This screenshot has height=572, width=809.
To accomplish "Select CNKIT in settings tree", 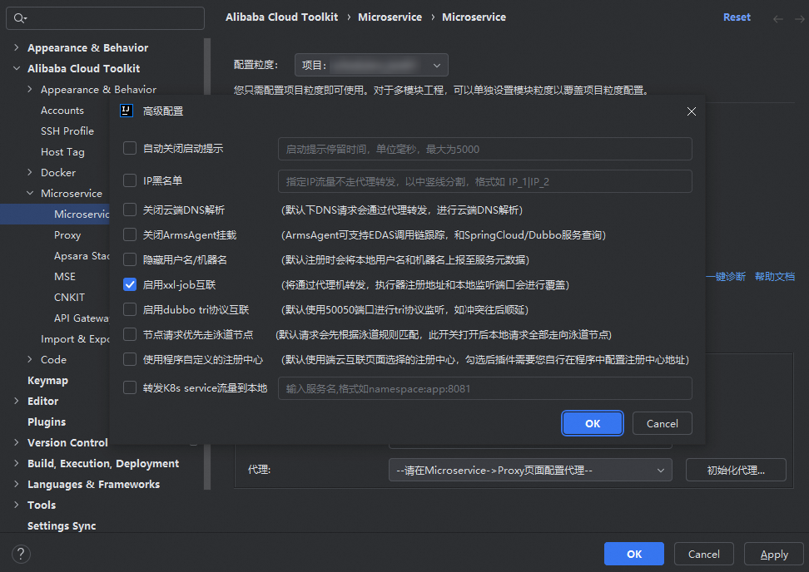I will 69,298.
